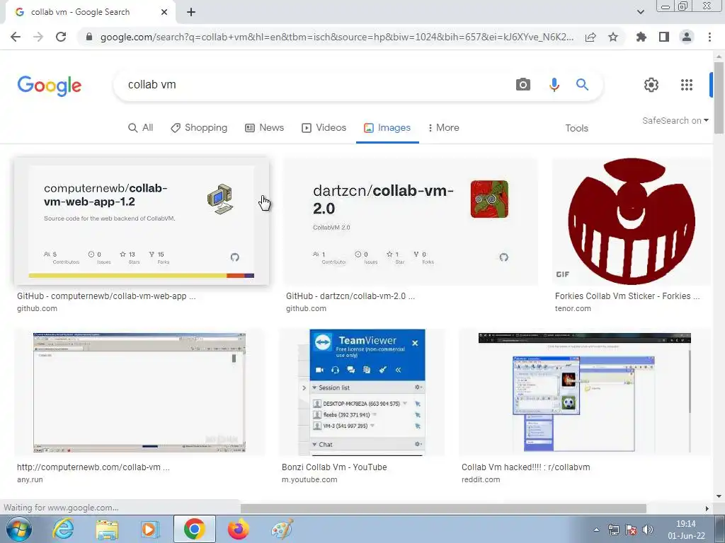Open the Chrome three-dot menu
725x543 pixels.
[709, 37]
